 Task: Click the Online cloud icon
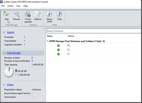[x=4, y=84]
